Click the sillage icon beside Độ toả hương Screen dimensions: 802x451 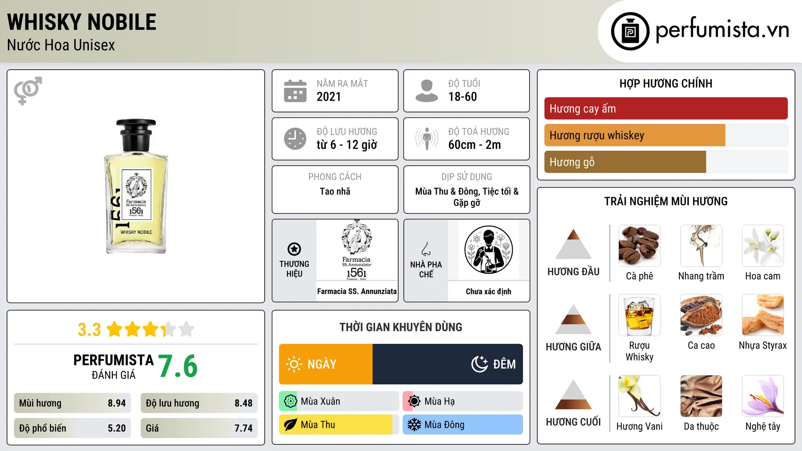(426, 139)
